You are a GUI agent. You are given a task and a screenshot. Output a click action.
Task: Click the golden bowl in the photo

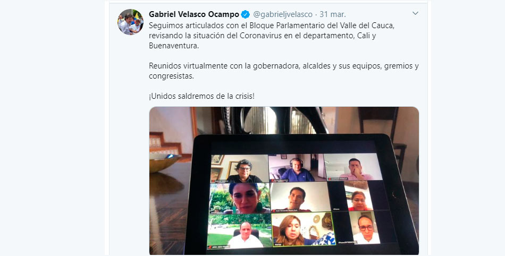165,162
